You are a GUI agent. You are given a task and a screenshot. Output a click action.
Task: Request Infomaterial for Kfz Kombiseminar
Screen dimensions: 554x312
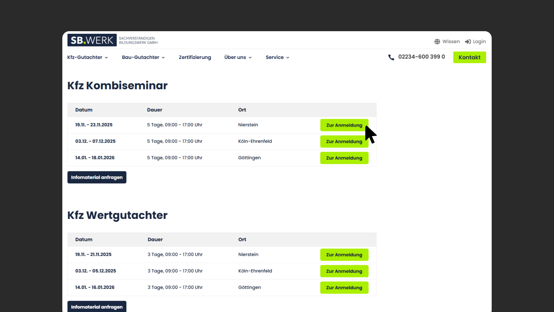tap(97, 177)
